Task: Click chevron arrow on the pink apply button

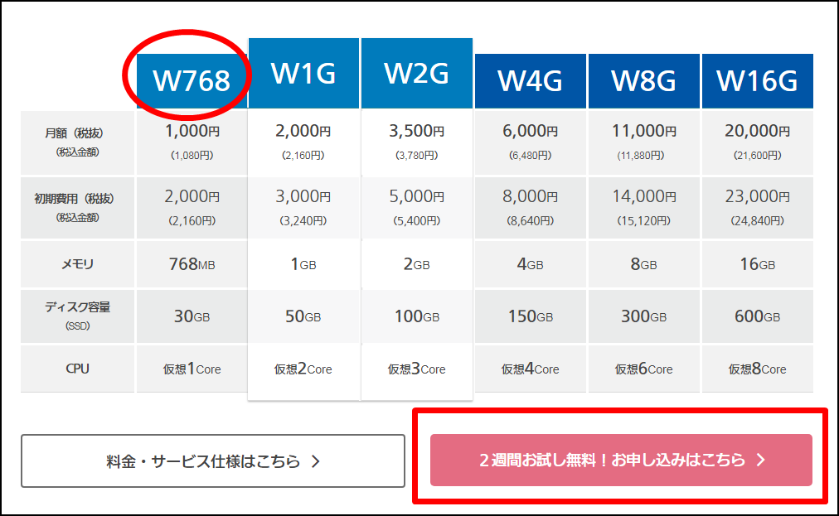Action: 761,461
